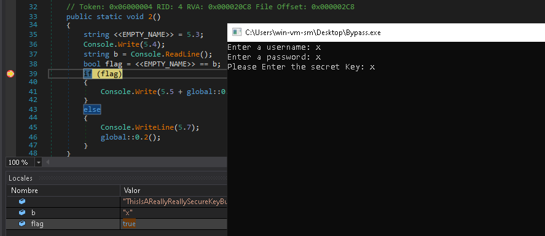The image size is (545, 236).
Task: Select the b variable name in Locales
Action: point(33,213)
